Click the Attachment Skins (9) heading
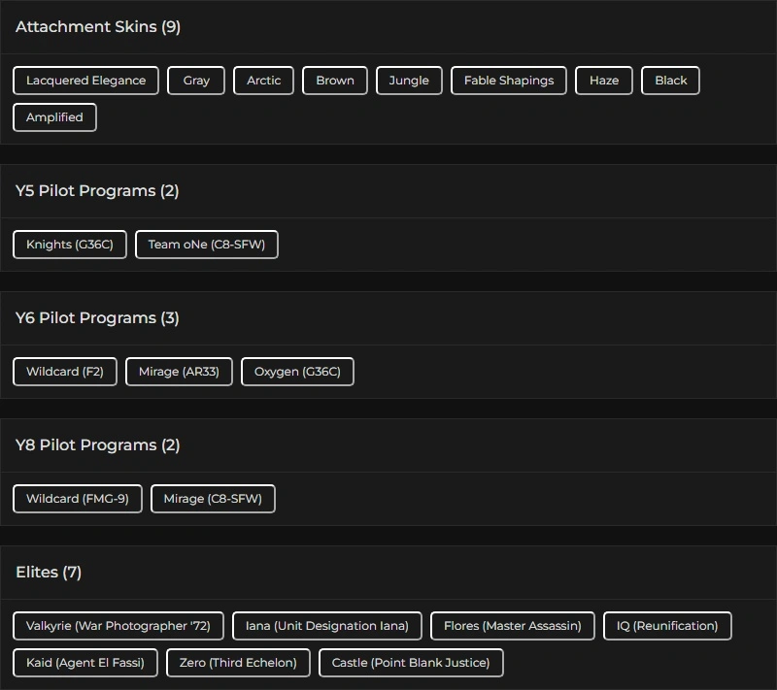The image size is (777, 690). 98,27
